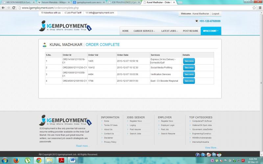Click Success button for Express 24 hrs Delivery

click(189, 61)
